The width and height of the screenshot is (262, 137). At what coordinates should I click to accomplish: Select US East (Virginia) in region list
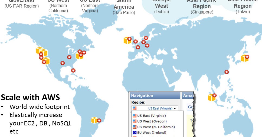click(x=151, y=116)
